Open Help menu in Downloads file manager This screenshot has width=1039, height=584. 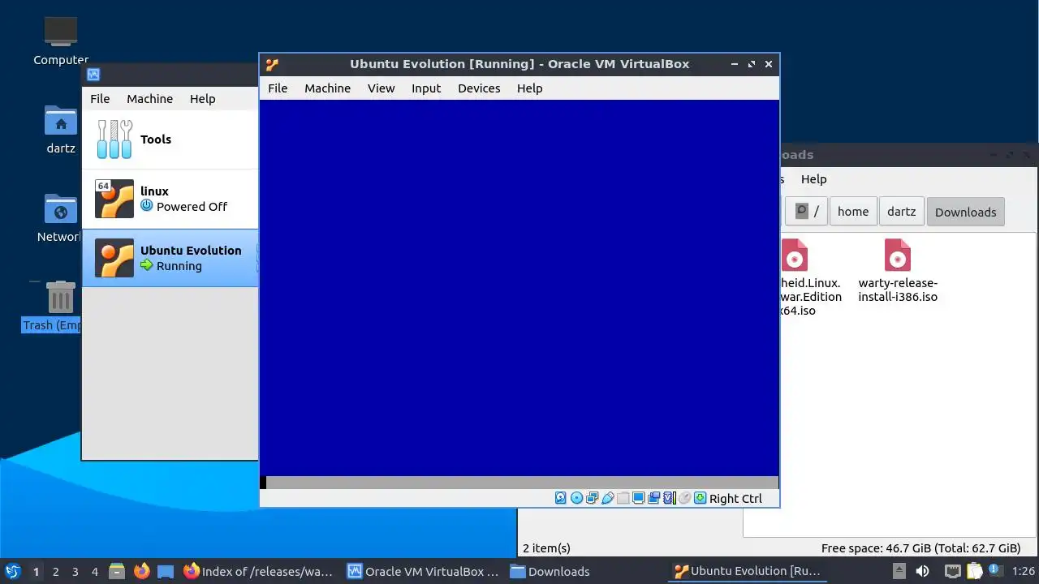813,179
